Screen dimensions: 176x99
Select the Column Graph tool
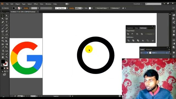click(x=7, y=51)
